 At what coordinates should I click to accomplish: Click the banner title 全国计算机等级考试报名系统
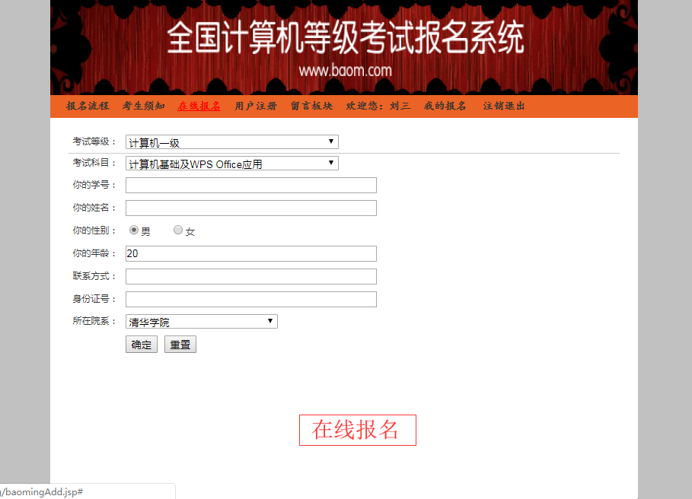click(x=346, y=38)
